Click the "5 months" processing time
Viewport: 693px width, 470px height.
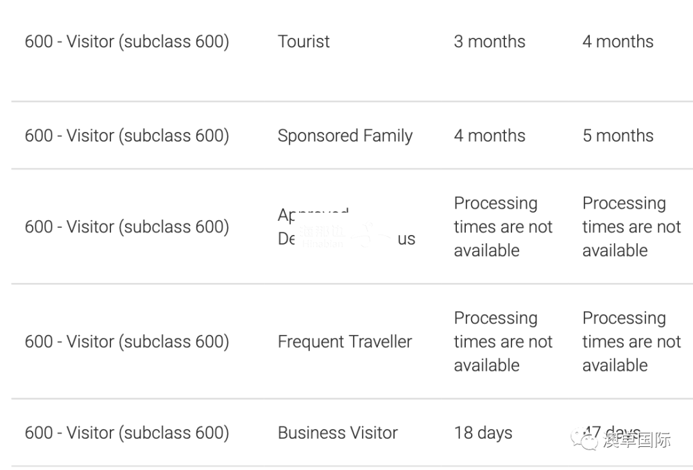pos(617,136)
